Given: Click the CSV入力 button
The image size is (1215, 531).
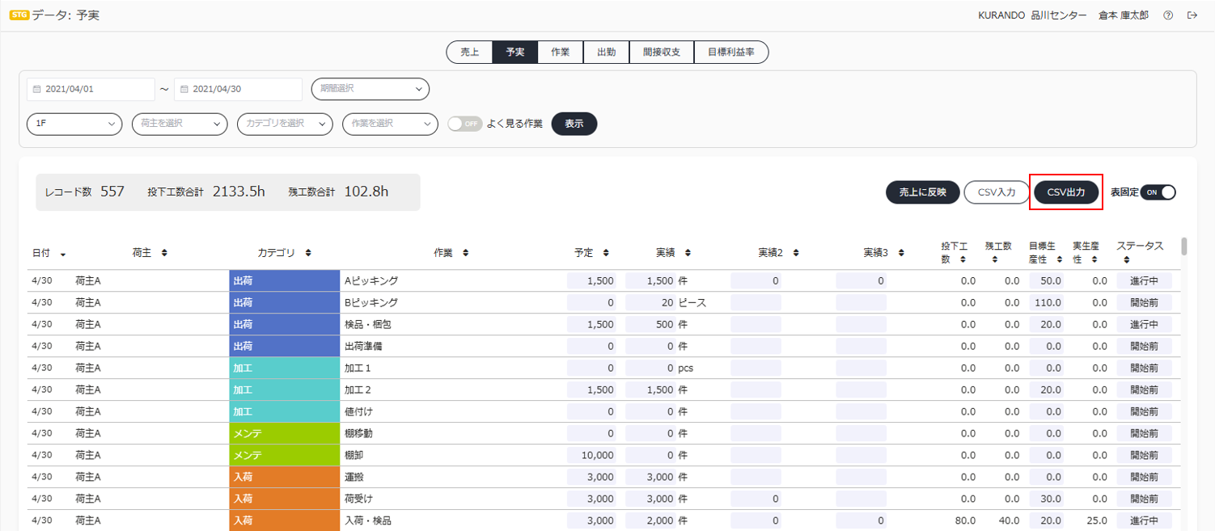Looking at the screenshot, I should pos(997,192).
